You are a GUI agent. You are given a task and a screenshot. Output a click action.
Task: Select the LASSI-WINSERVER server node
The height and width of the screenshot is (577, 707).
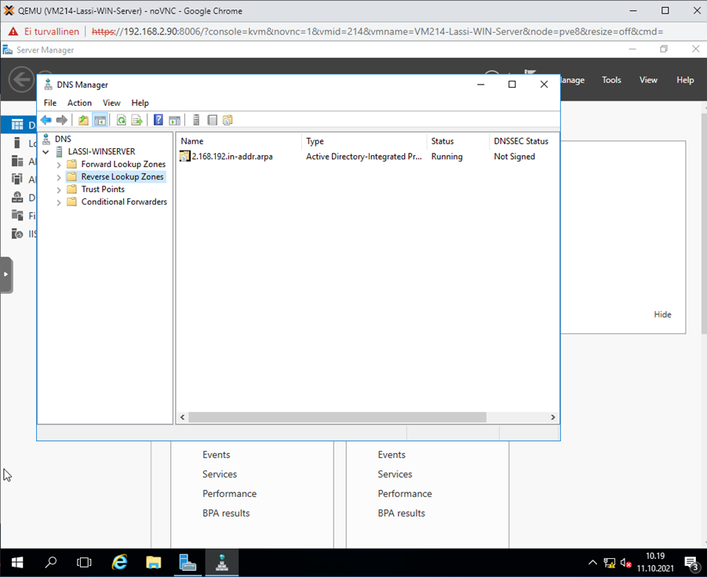click(x=101, y=151)
